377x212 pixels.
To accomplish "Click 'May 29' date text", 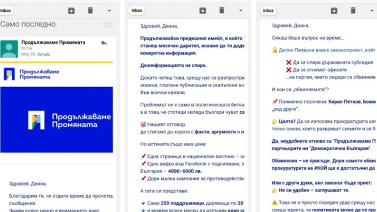I will tap(28, 54).
